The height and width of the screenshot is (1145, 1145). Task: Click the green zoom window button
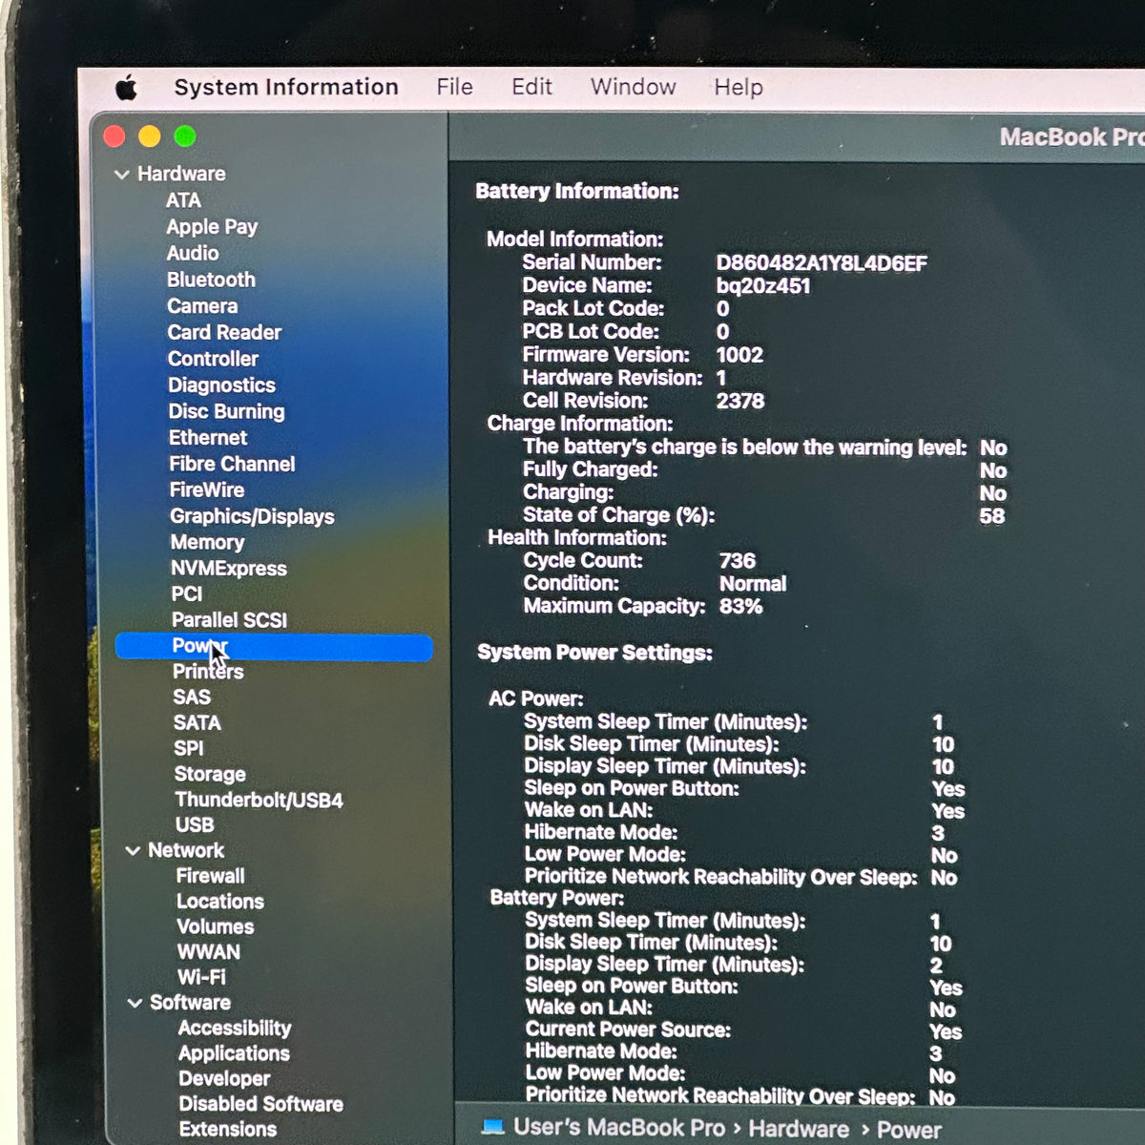(185, 136)
